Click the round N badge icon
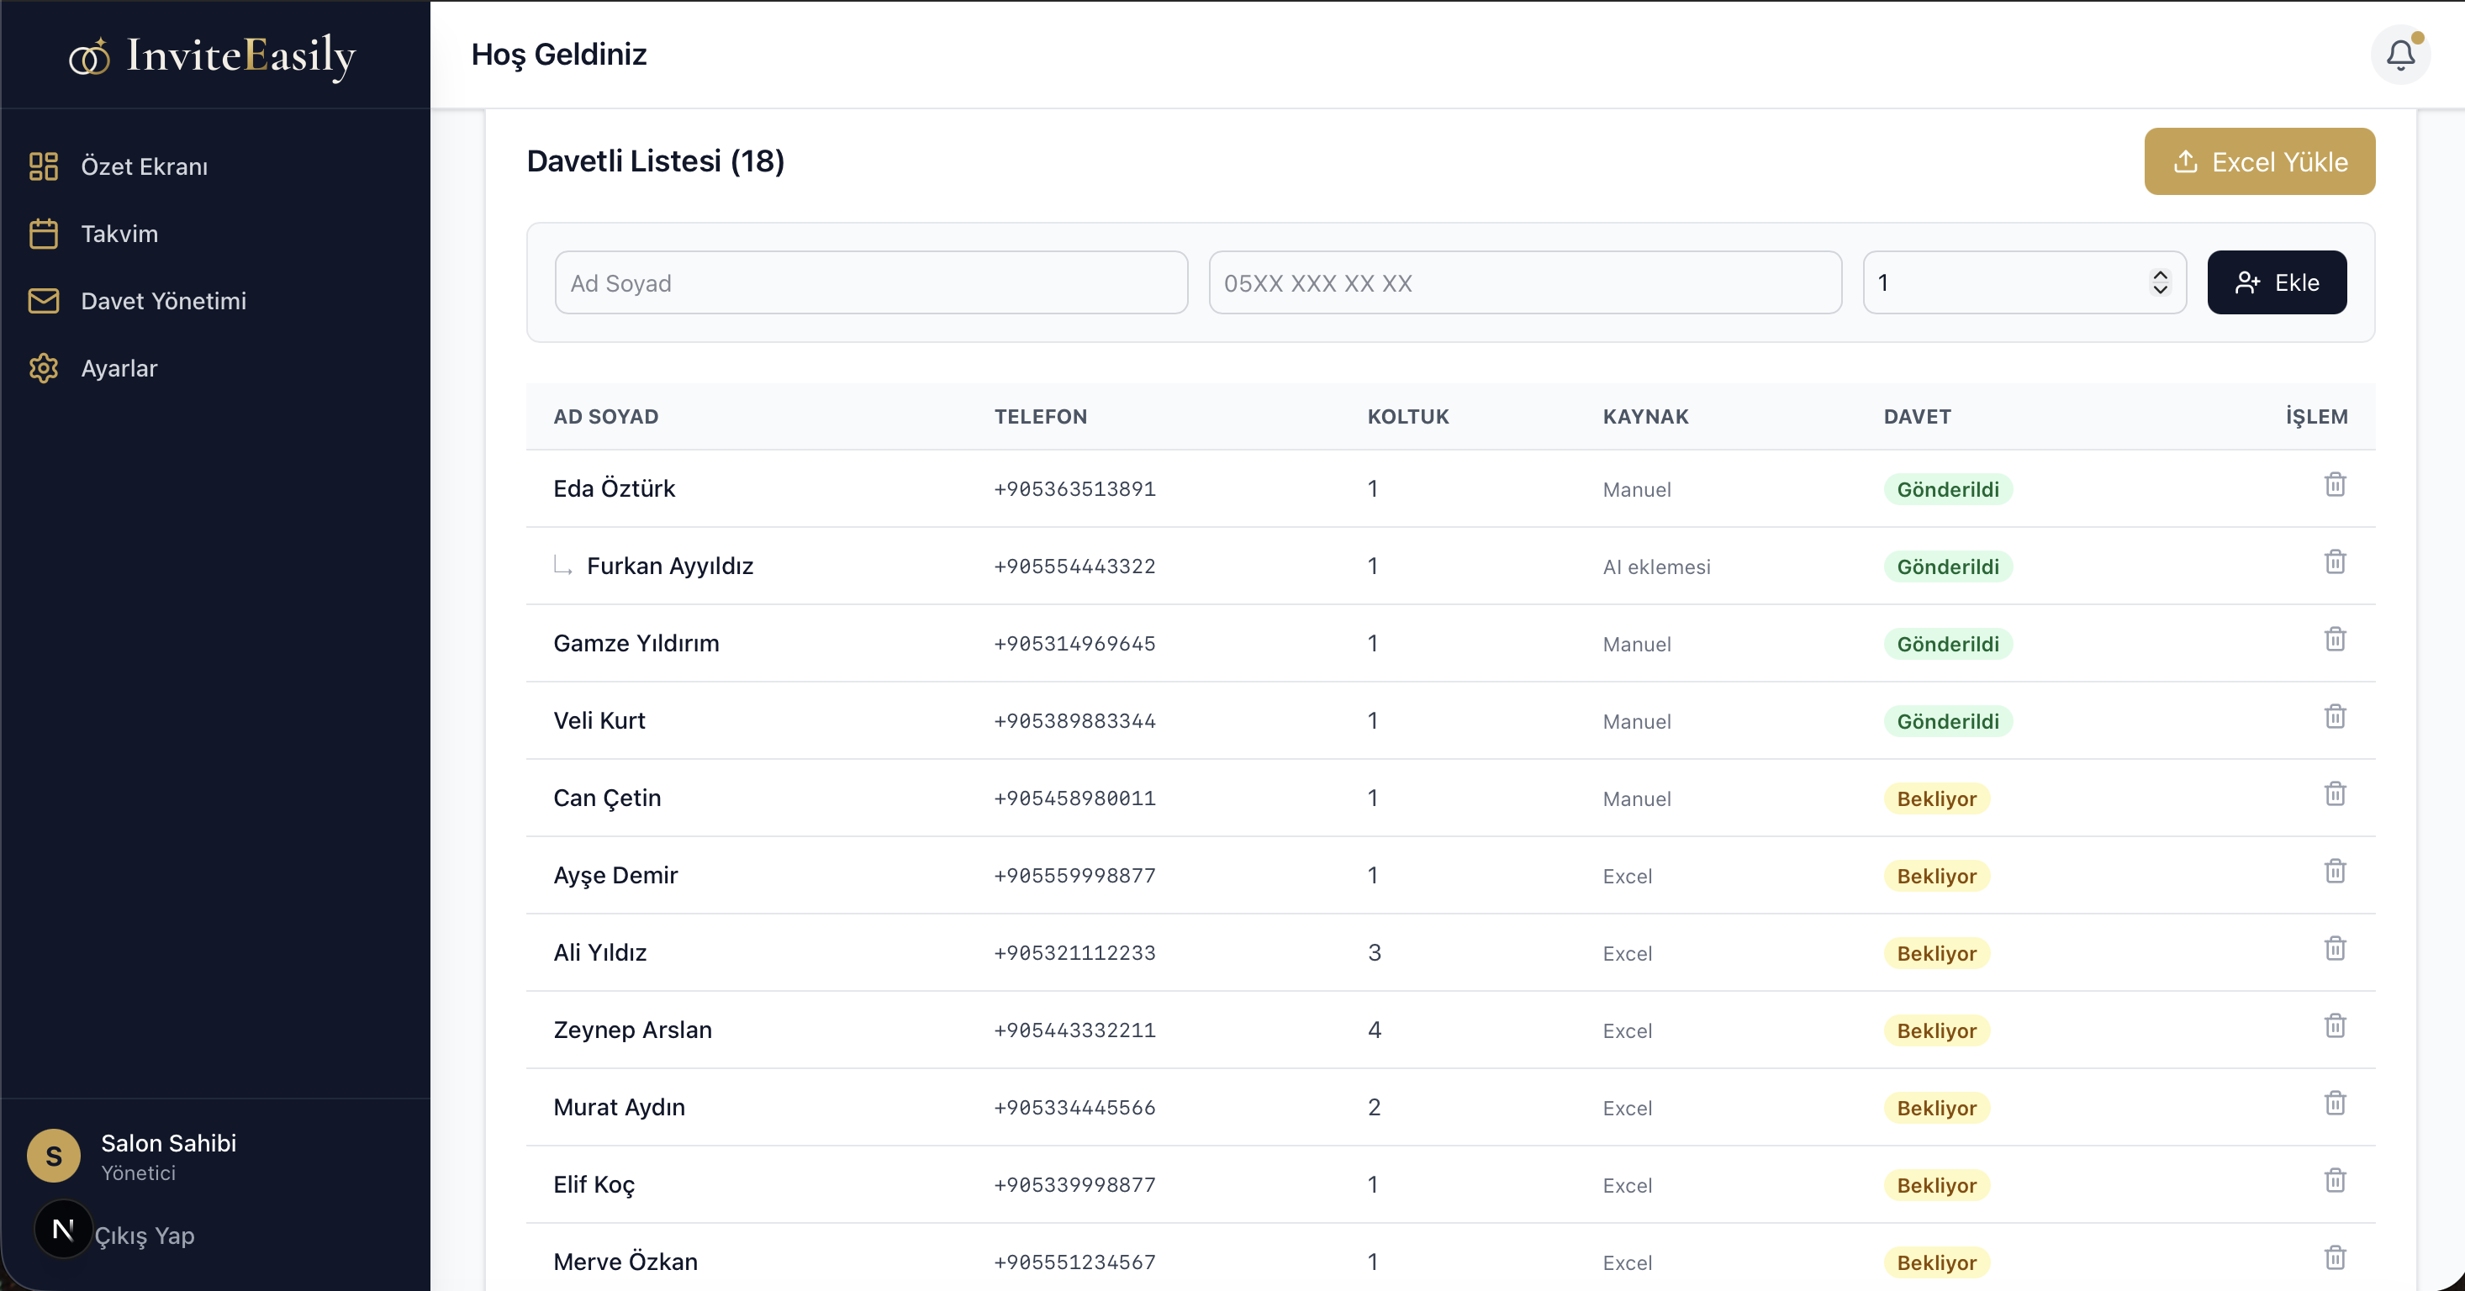 [x=63, y=1230]
